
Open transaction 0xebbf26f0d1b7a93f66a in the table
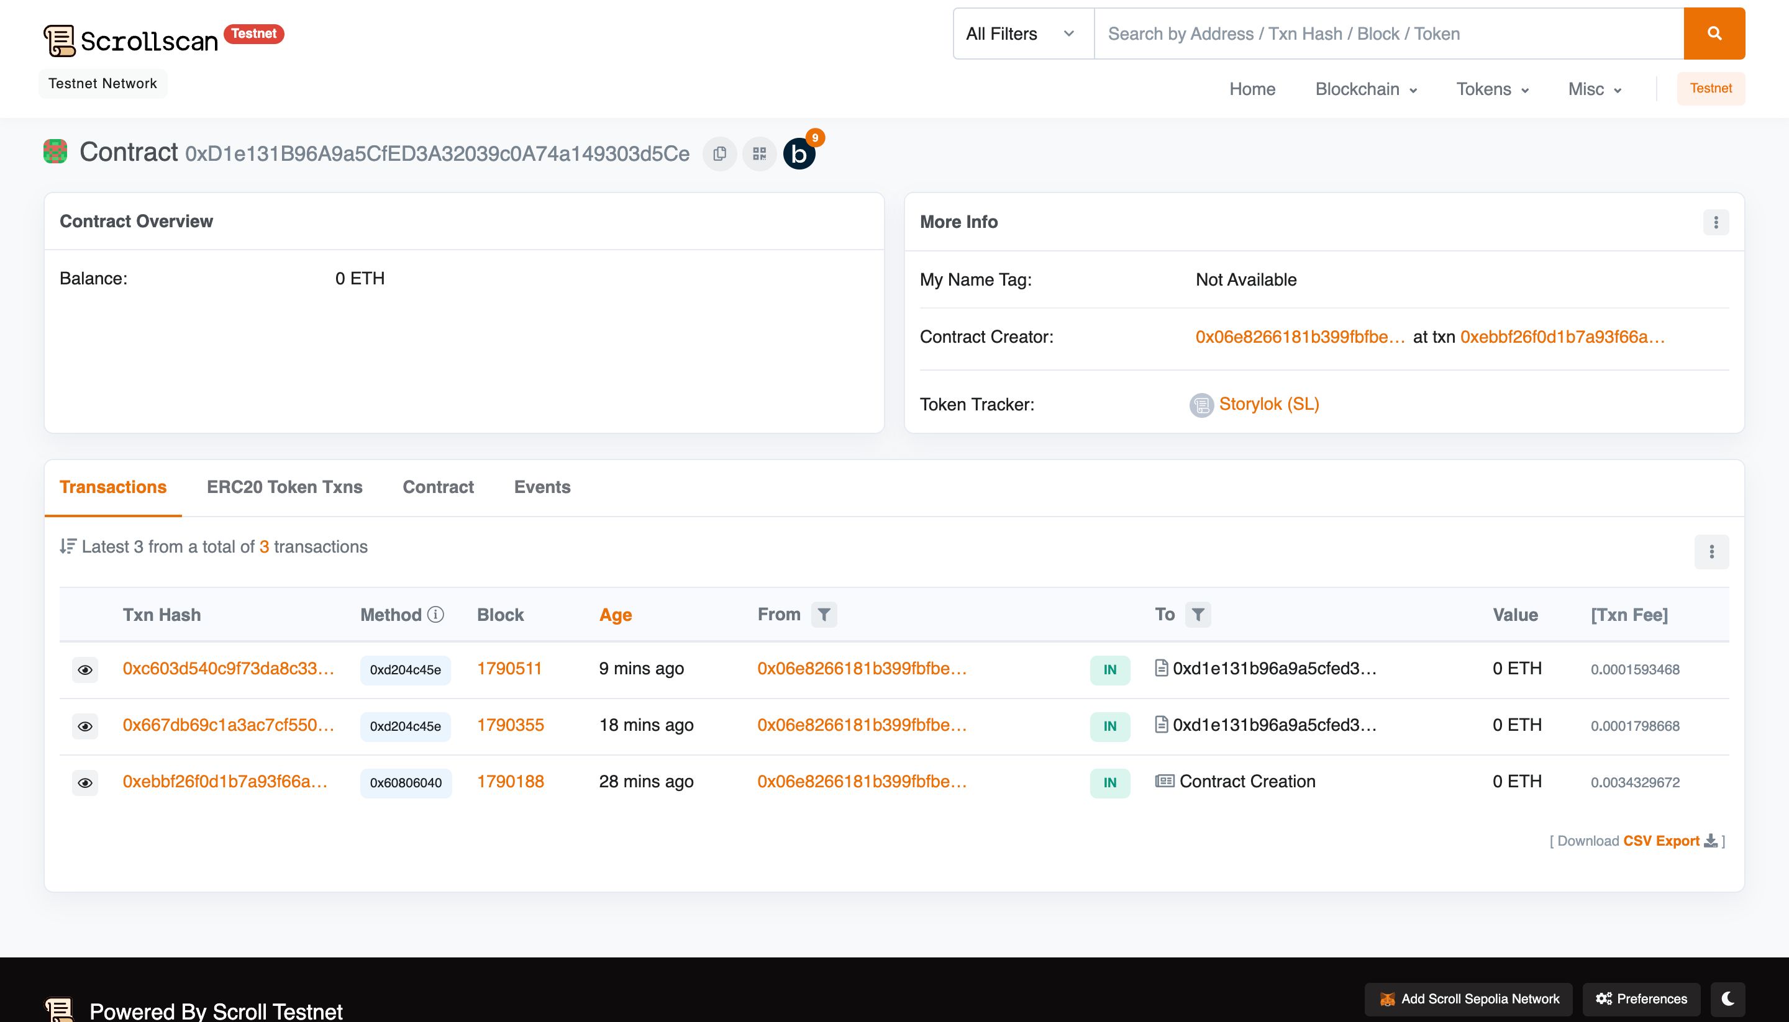[x=225, y=781]
